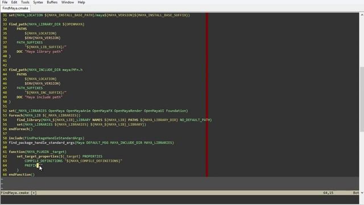The image size is (364, 205).
Task: Click "${MAYA_INC_SUFFIX}/" on line 48
Action: point(45,92)
